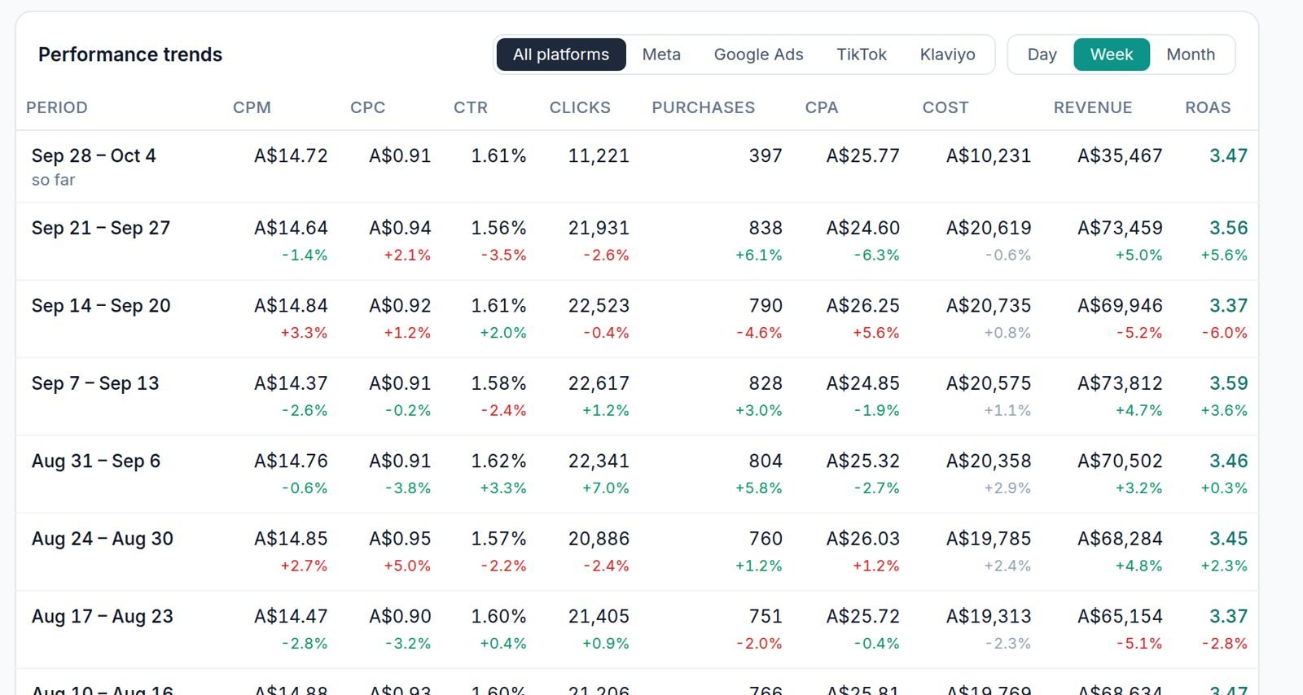Image resolution: width=1303 pixels, height=695 pixels.
Task: Click cost value A$19,313
Action: (989, 616)
